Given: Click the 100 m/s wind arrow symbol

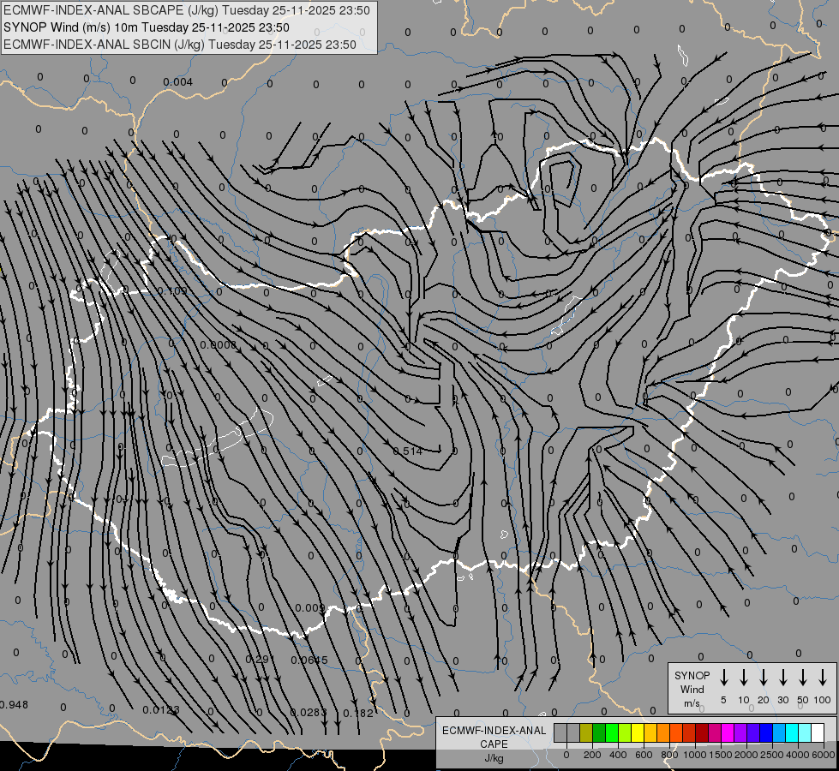Looking at the screenshot, I should pyautogui.click(x=823, y=678).
